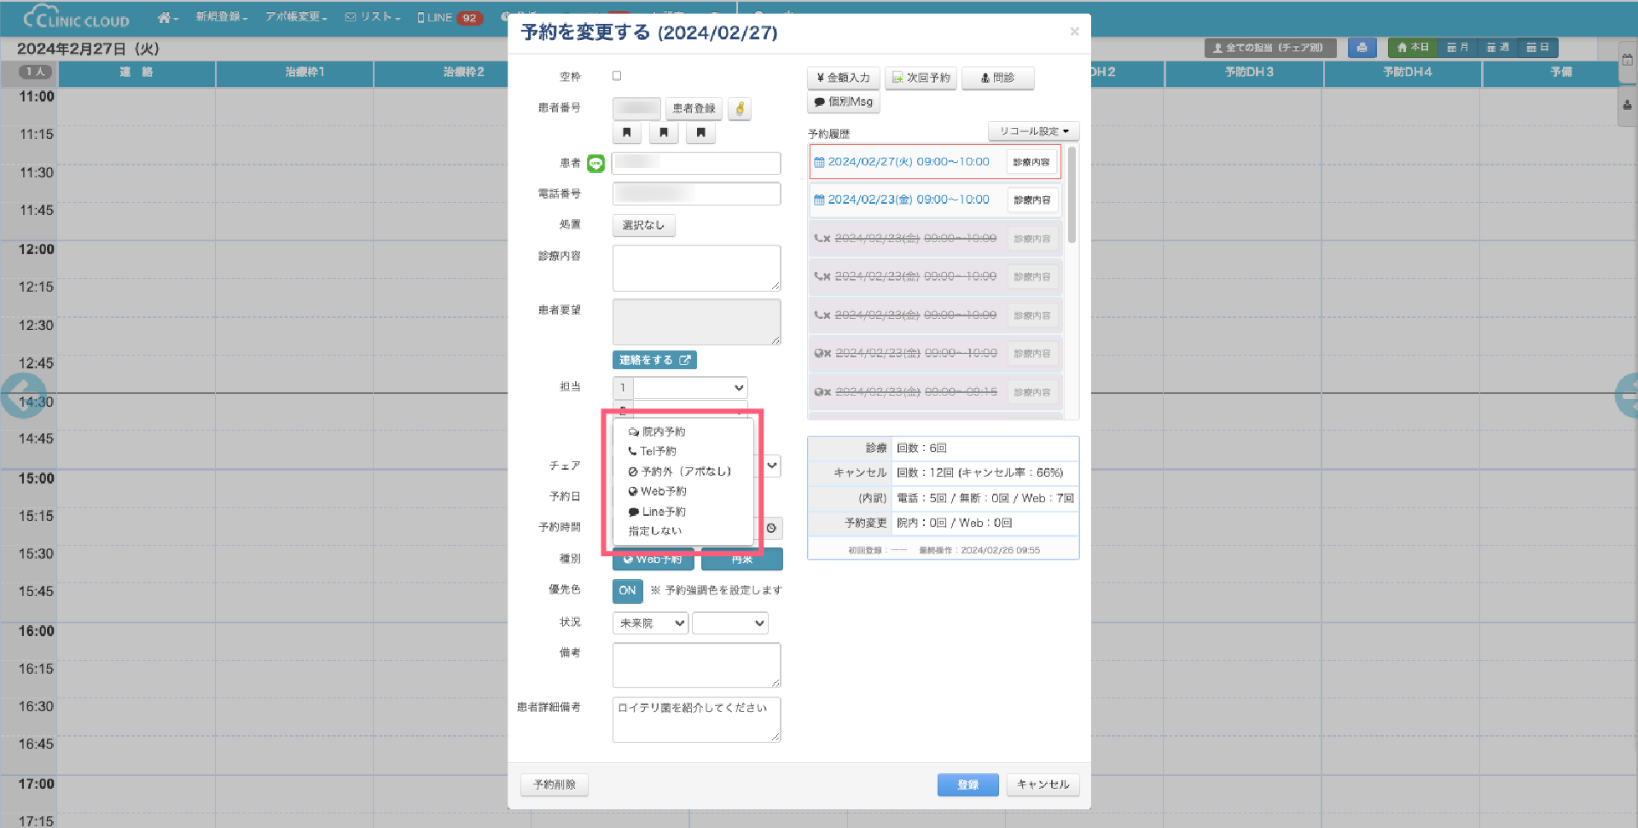
Task: Tick the 空枠 checkbox
Action: click(617, 76)
